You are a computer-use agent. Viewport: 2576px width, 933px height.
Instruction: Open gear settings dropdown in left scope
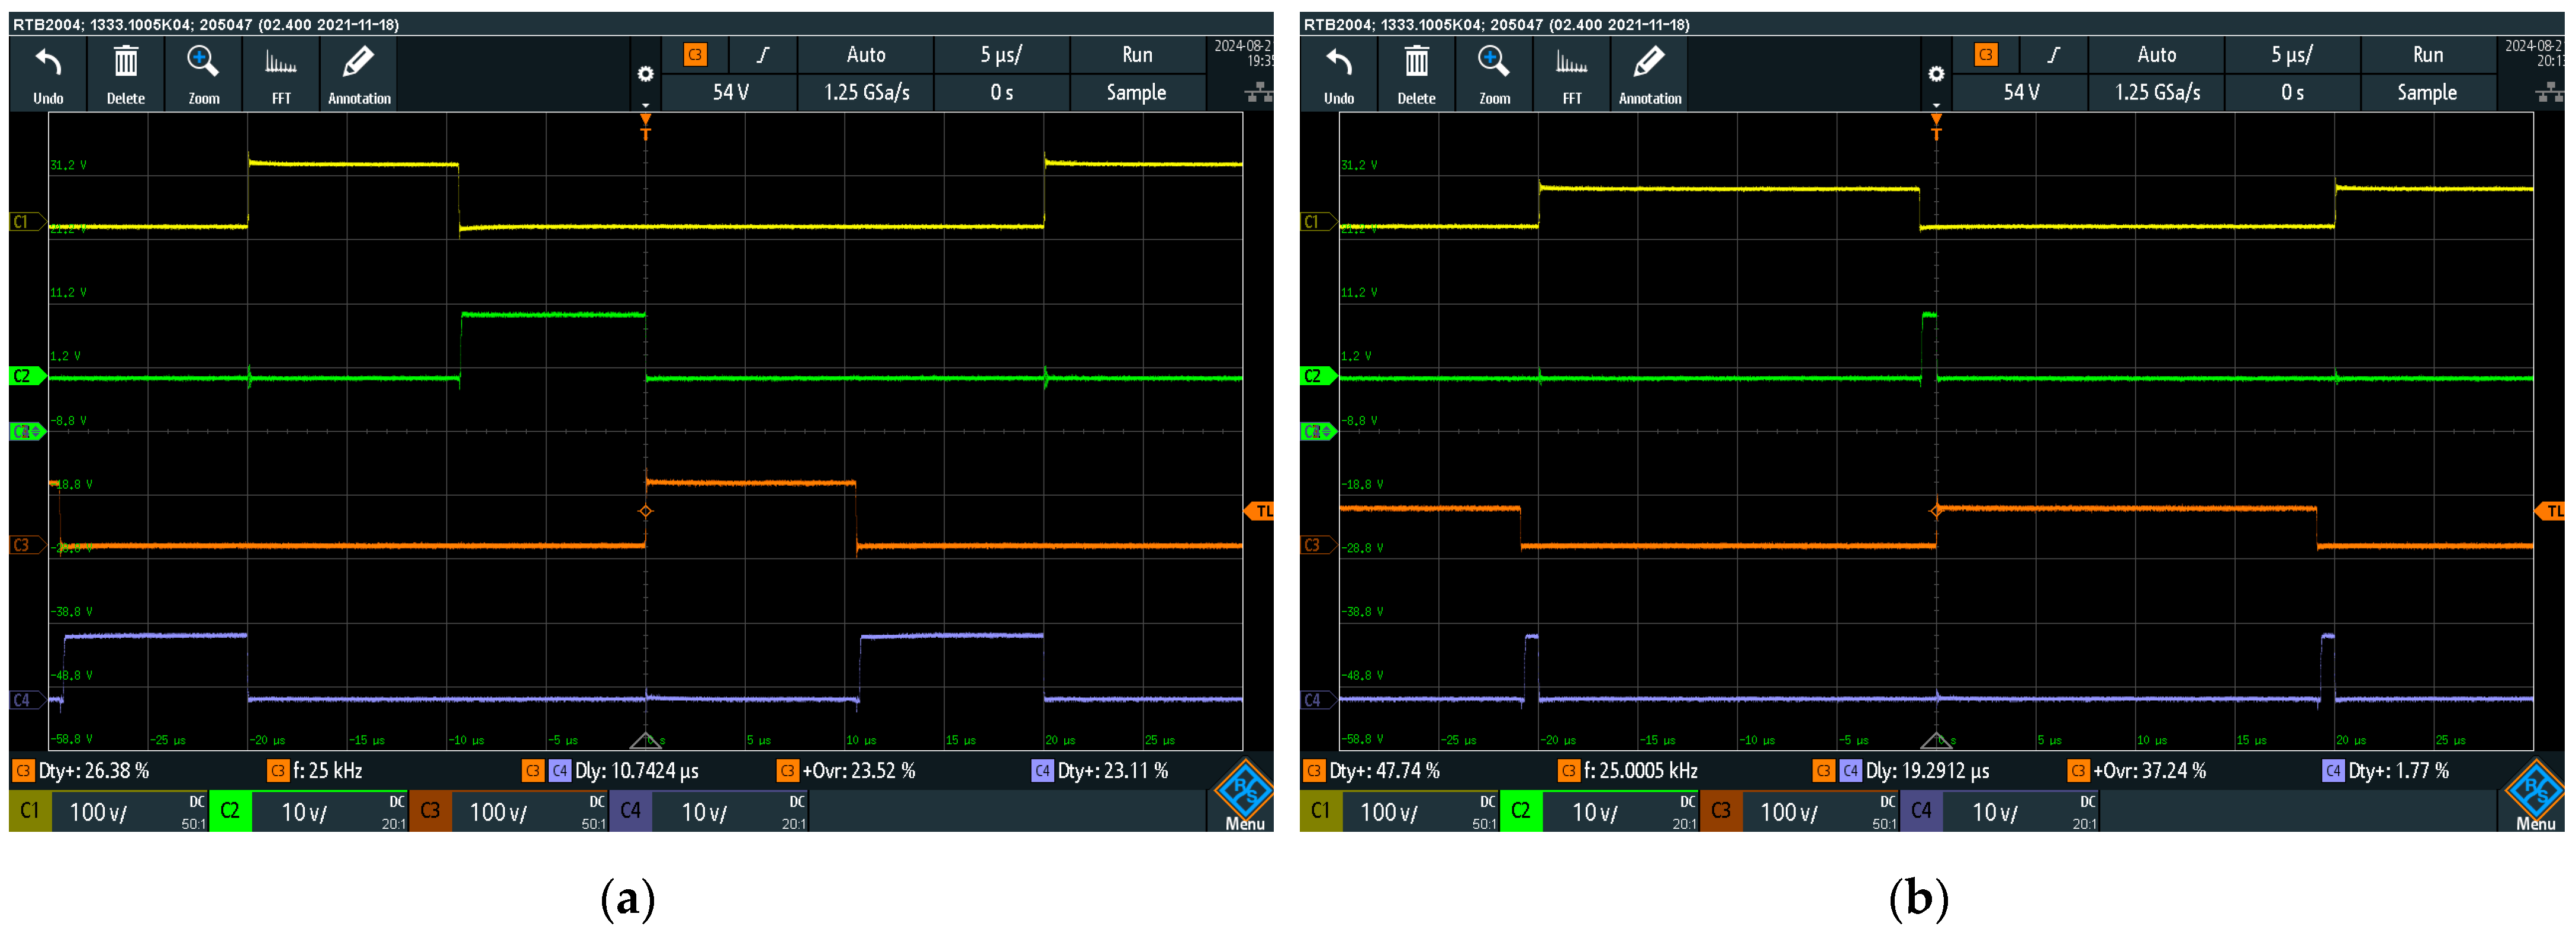click(x=646, y=75)
